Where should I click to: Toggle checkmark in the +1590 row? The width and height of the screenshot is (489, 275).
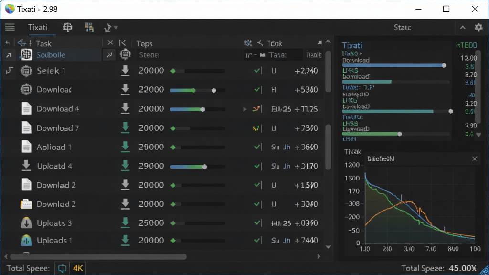coord(257,185)
